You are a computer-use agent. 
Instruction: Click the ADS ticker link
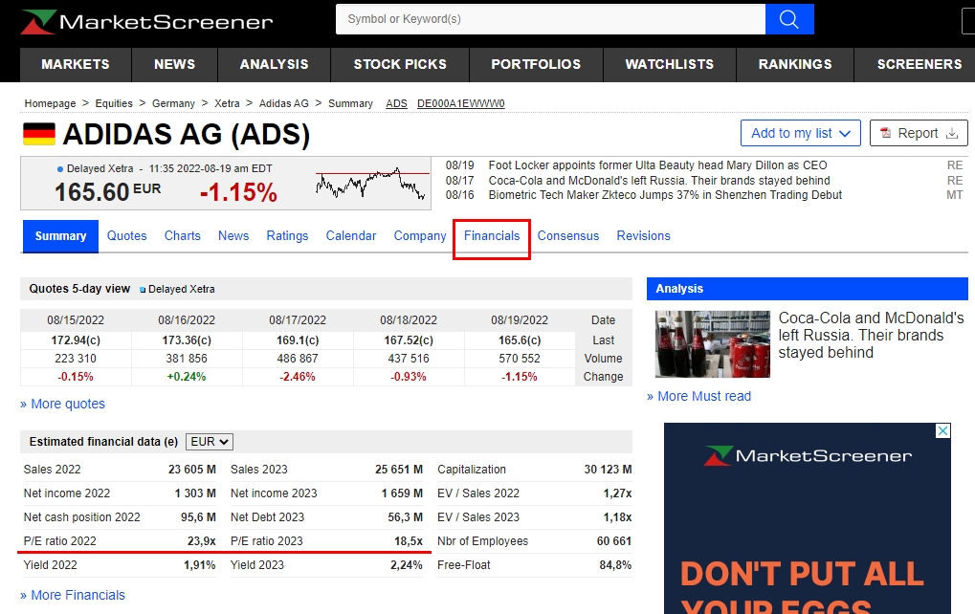pos(396,104)
